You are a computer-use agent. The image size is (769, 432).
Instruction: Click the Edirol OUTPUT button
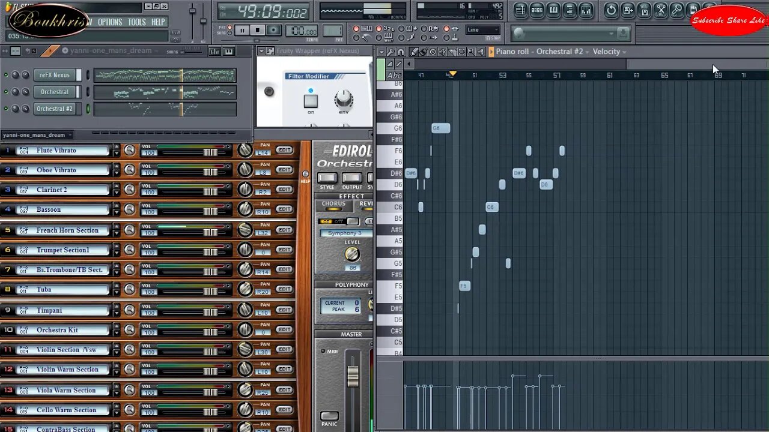[x=351, y=178]
